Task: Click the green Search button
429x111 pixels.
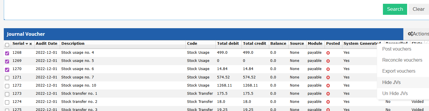Action: 395,9
